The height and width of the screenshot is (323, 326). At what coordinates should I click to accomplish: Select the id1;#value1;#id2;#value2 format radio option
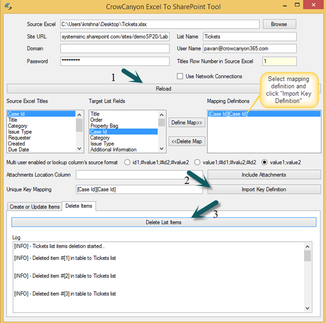[127, 162]
